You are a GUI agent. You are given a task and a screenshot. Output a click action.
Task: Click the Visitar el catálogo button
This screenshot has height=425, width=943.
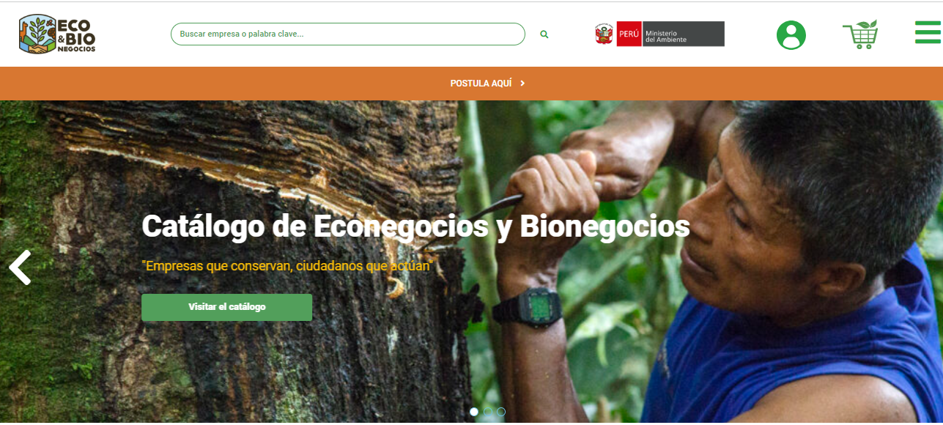[226, 307]
